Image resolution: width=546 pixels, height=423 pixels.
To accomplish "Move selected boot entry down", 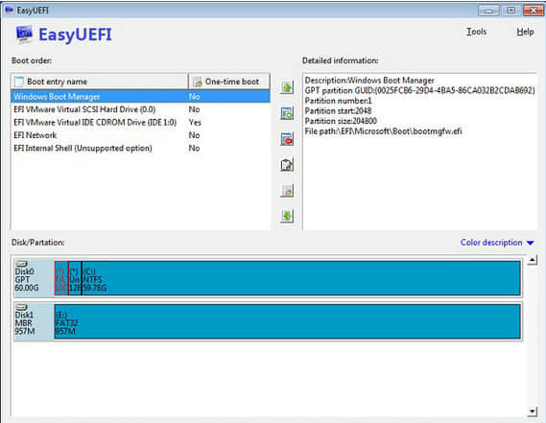I will pos(287,216).
